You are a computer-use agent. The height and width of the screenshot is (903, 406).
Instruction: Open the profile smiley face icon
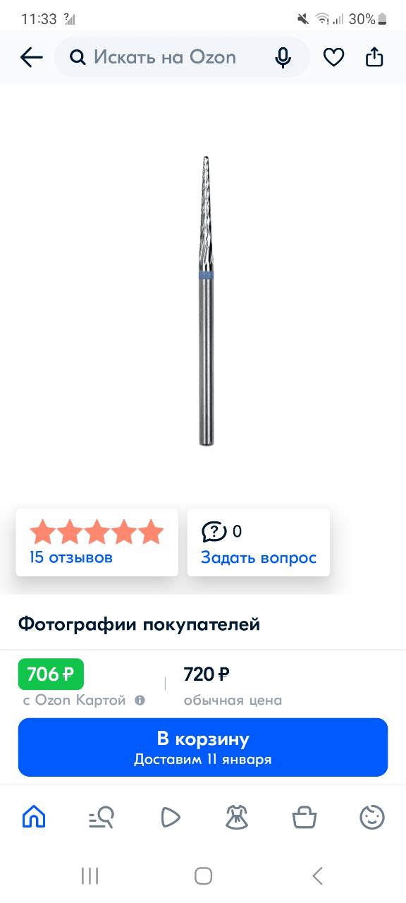[372, 817]
